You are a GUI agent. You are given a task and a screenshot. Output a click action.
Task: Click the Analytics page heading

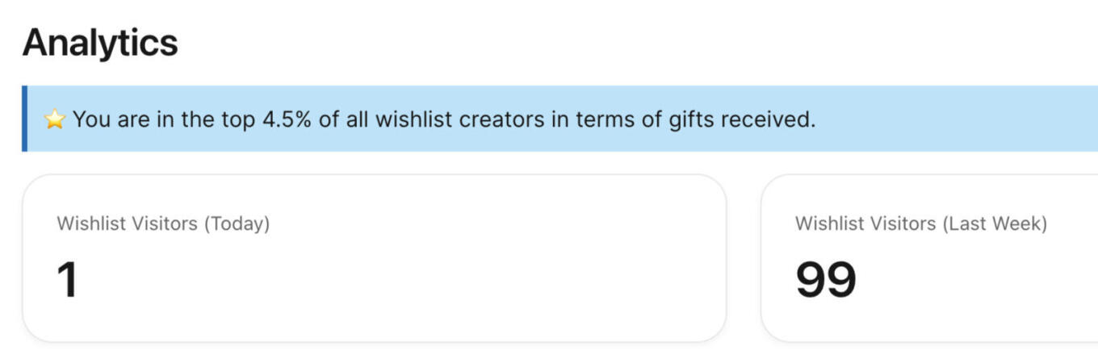(100, 42)
